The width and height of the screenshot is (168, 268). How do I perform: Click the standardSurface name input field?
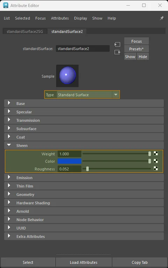click(83, 49)
